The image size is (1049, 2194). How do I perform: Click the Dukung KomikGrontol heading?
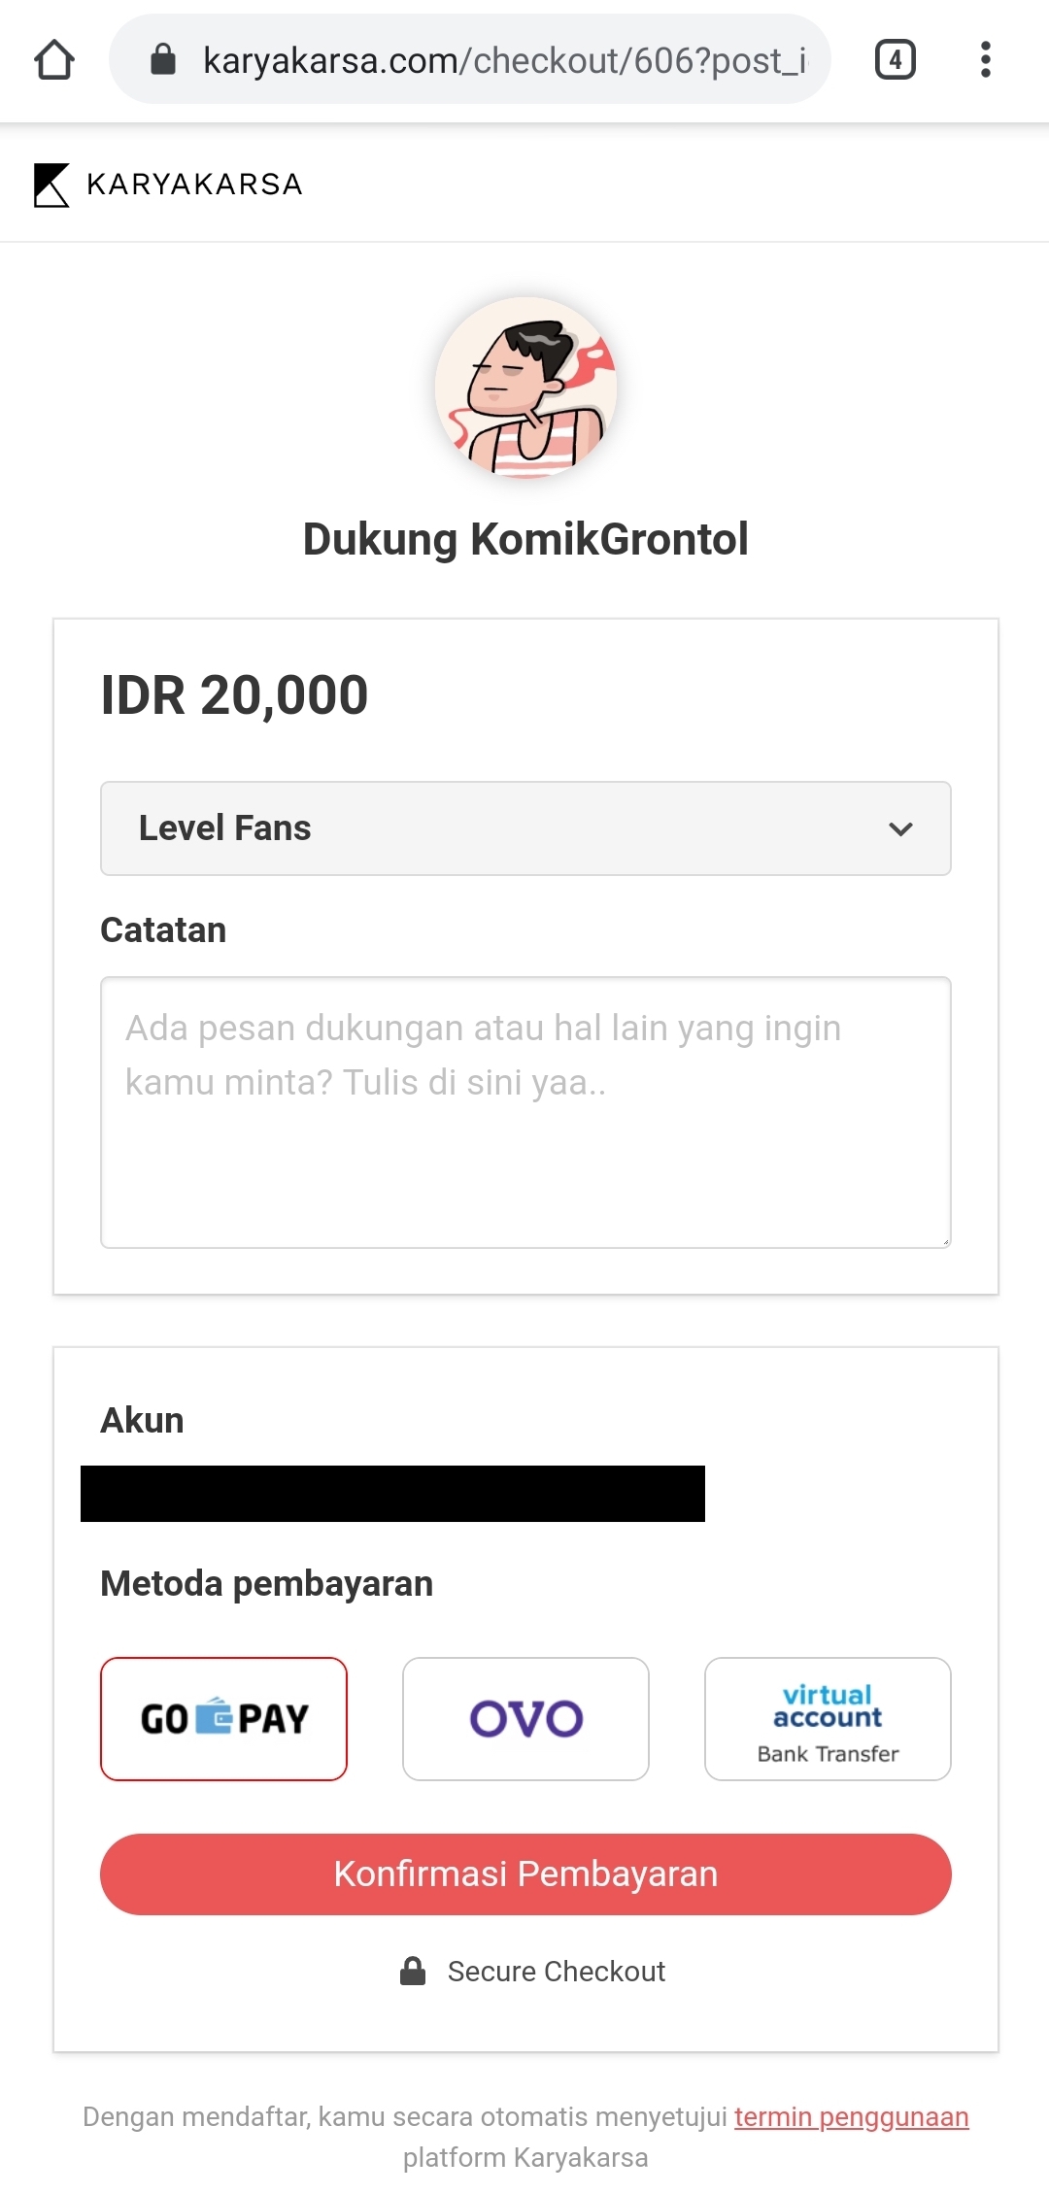click(525, 539)
